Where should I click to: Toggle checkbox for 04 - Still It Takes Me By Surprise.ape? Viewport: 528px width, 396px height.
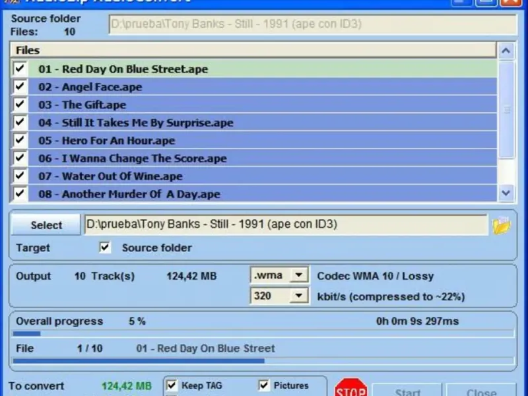[20, 122]
